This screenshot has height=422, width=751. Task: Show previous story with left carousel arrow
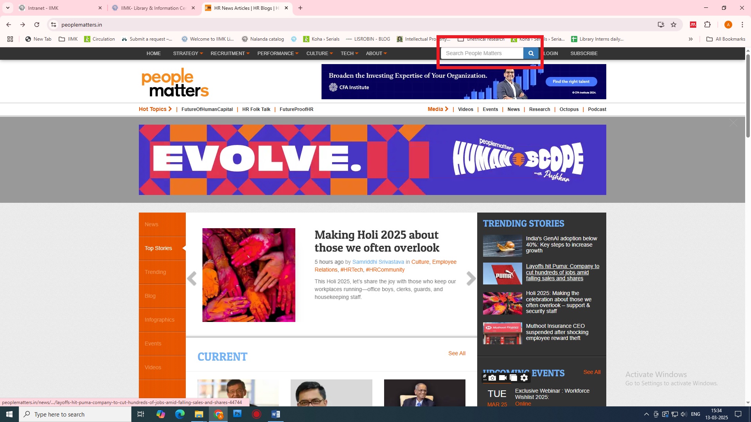tap(192, 279)
